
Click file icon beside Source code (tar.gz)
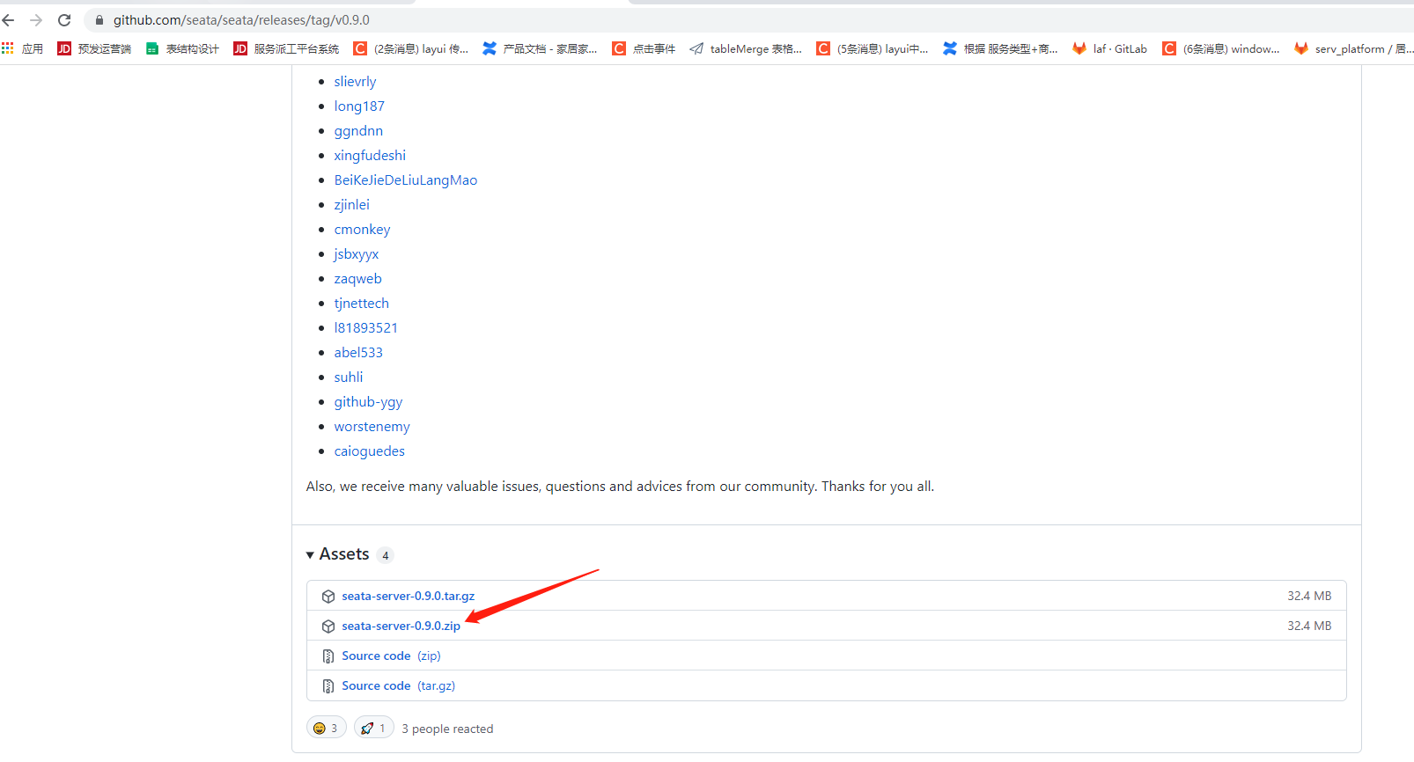click(x=328, y=686)
